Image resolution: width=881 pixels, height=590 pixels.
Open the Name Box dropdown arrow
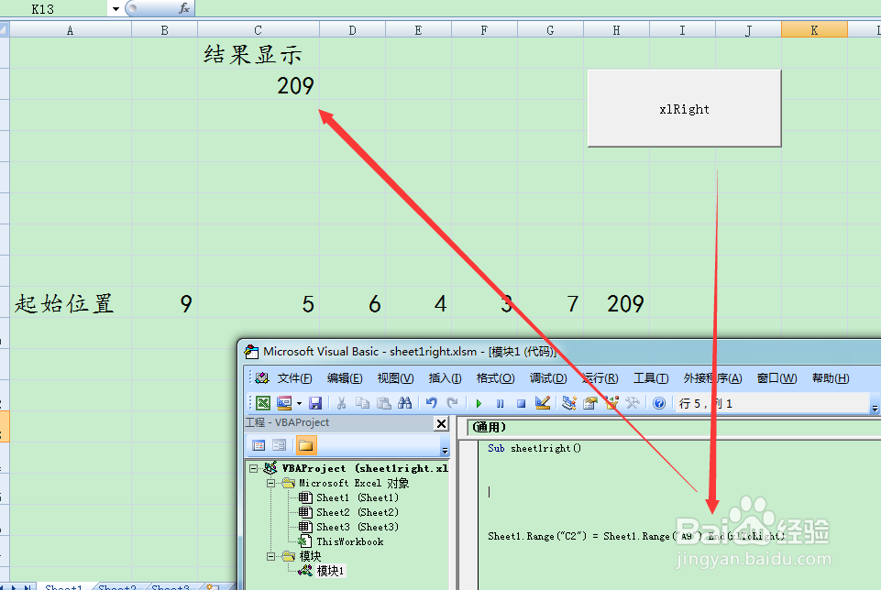(116, 8)
